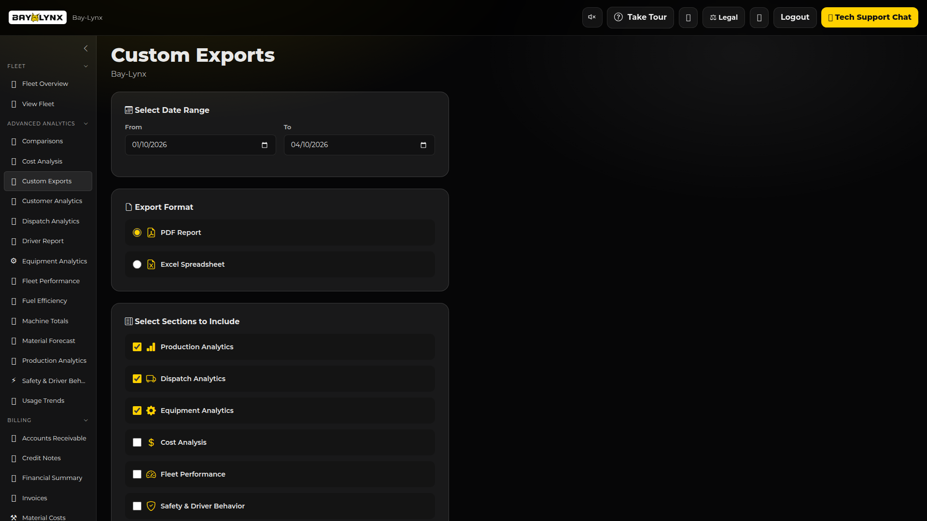
Task: Navigate to Accounts Receivable
Action: (54, 438)
